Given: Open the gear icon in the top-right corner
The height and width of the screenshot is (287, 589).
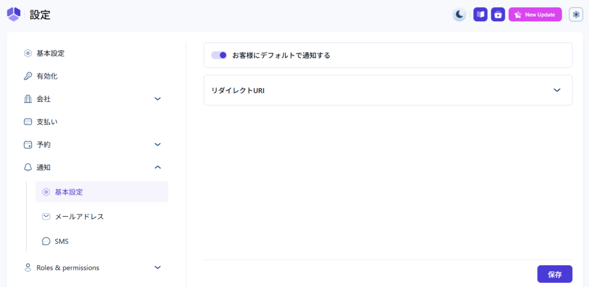Looking at the screenshot, I should [576, 15].
